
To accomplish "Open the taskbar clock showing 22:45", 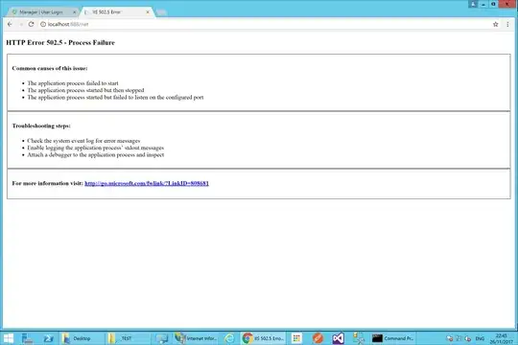I will (x=502, y=338).
